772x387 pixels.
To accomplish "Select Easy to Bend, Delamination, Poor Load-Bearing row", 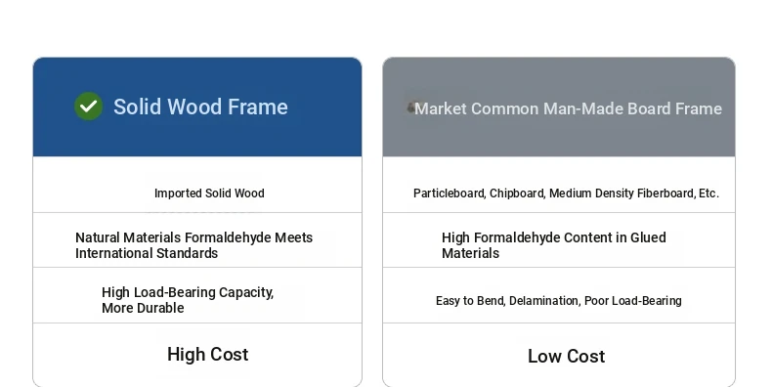I will tap(559, 295).
